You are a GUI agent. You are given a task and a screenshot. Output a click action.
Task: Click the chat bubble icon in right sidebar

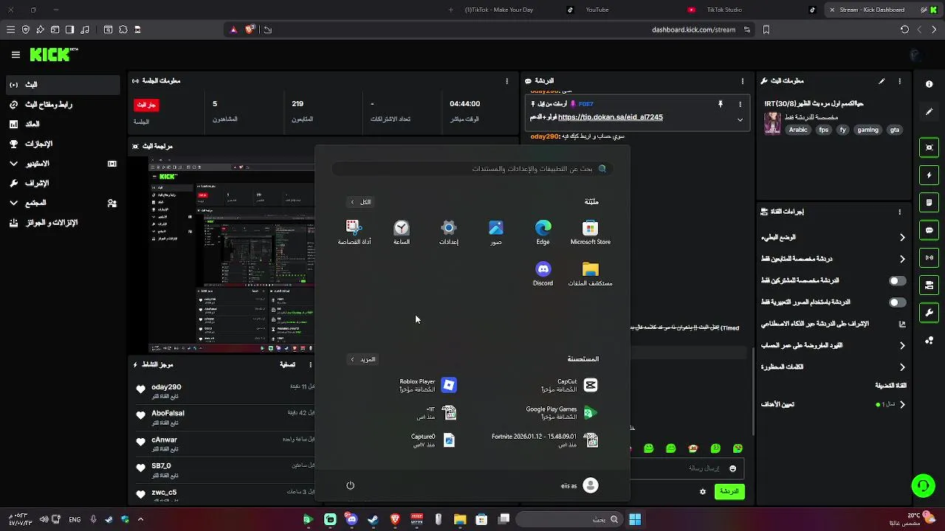[929, 230]
